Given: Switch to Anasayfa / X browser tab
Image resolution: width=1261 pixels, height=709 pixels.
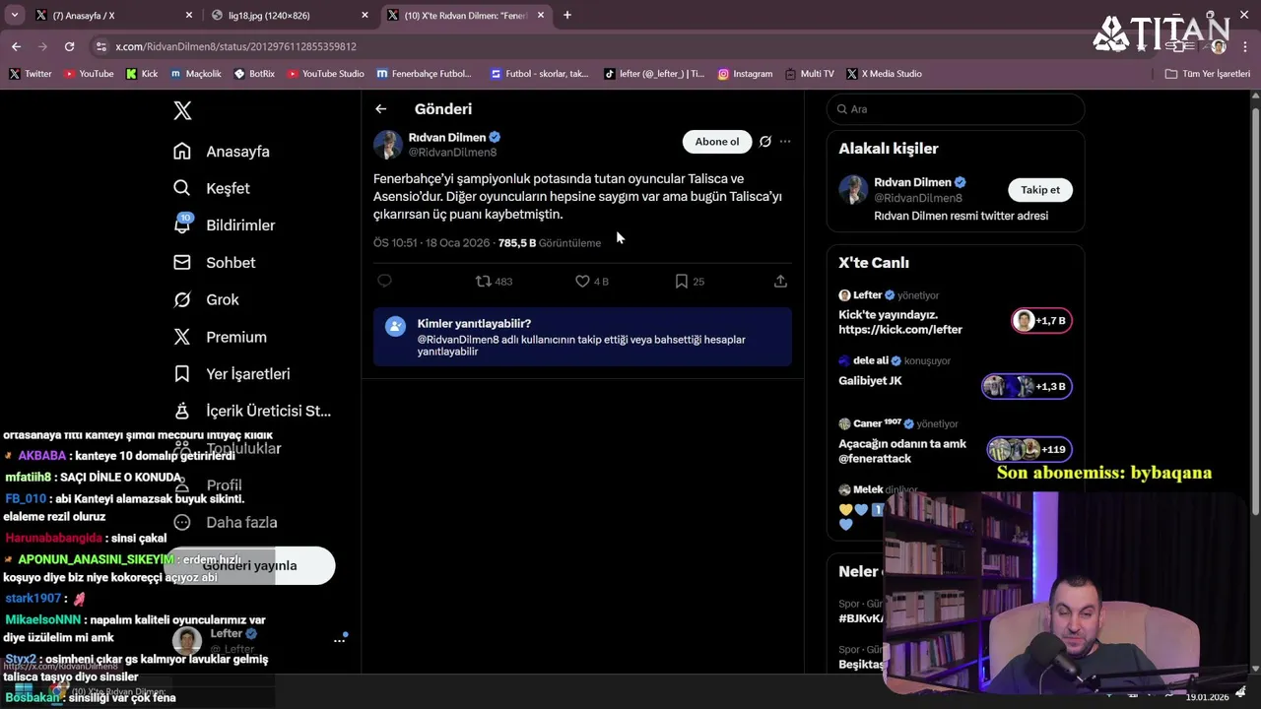Looking at the screenshot, I should pyautogui.click(x=113, y=16).
